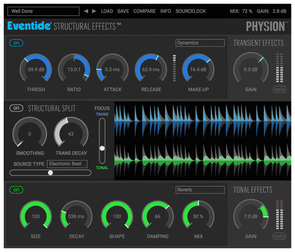Open the Reverb effect type dropdown
The width and height of the screenshot is (295, 252).
point(200,190)
